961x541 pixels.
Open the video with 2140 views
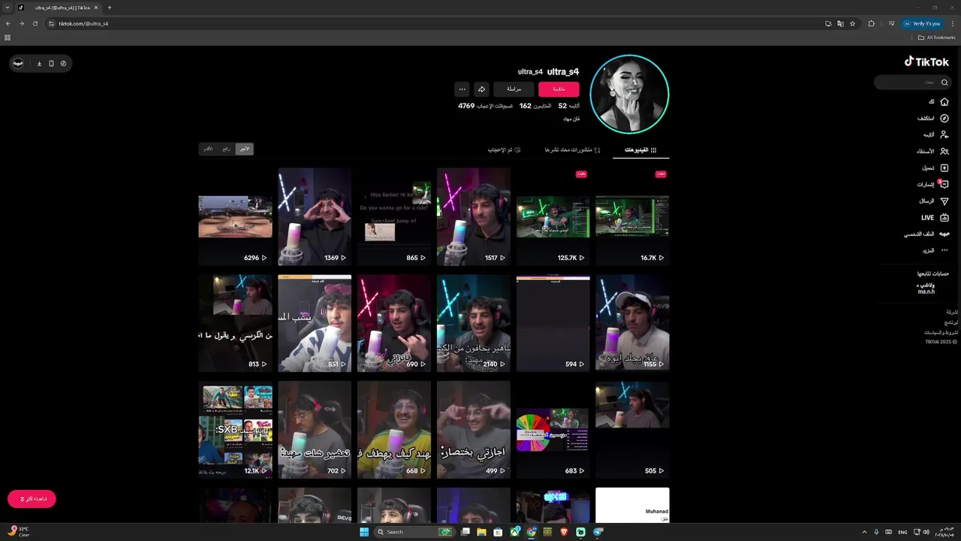474,323
